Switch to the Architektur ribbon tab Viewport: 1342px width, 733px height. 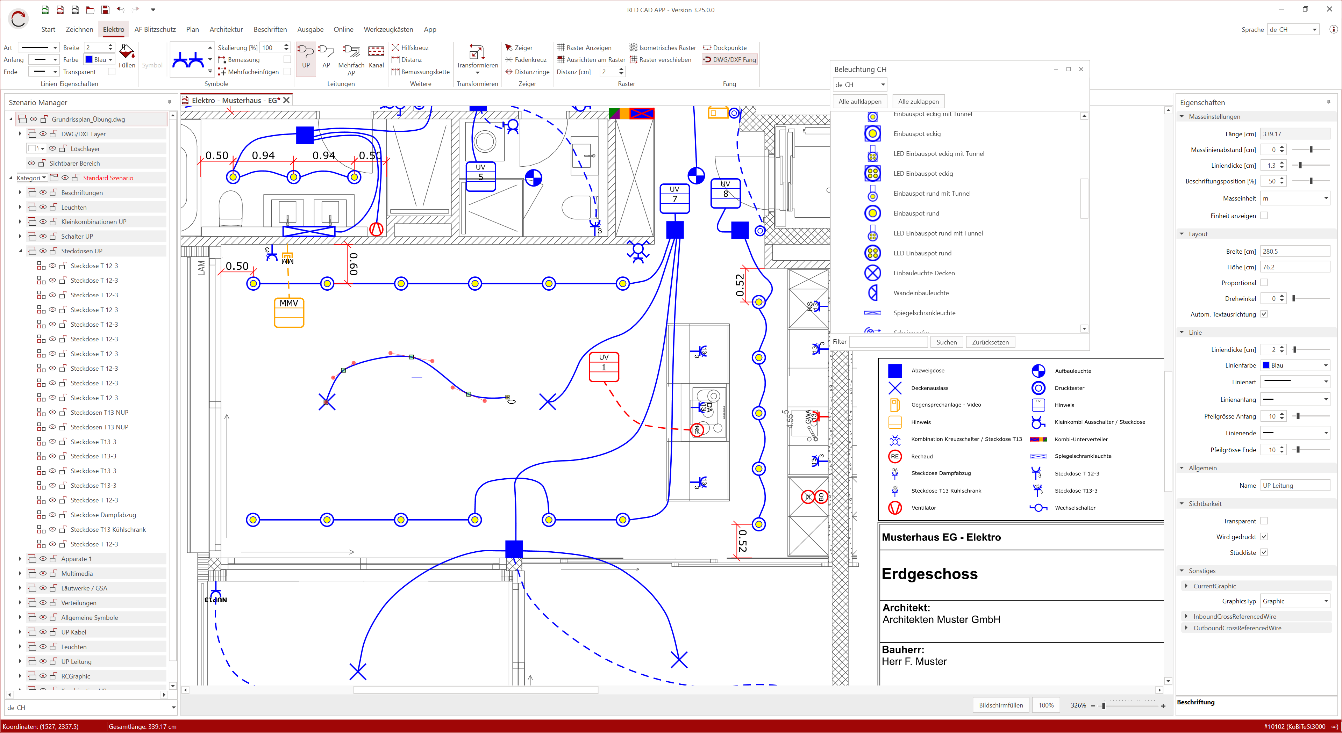click(226, 30)
